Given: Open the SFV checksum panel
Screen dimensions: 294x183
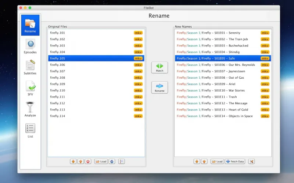Looking at the screenshot, I should point(30,89).
